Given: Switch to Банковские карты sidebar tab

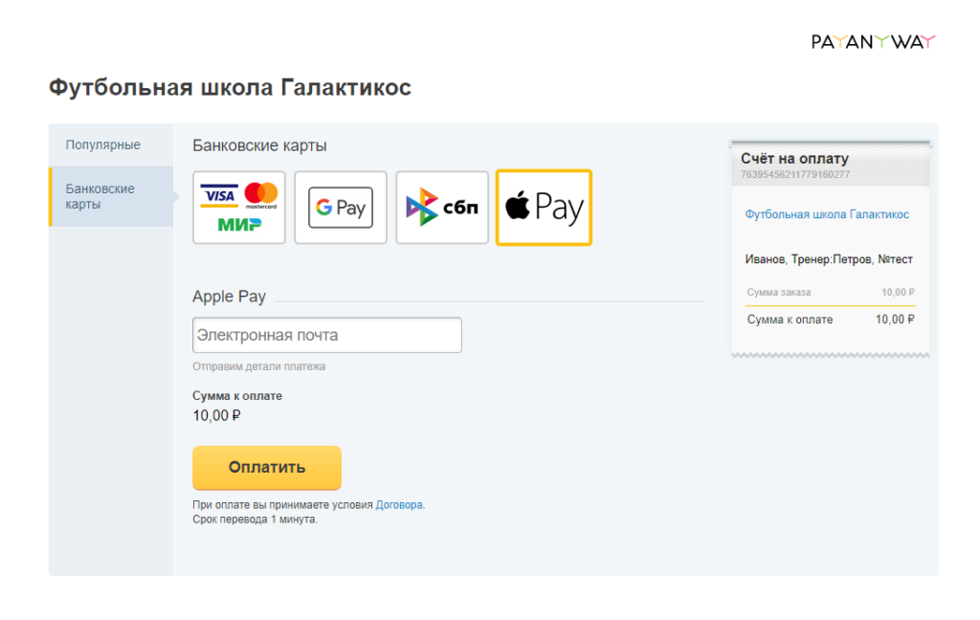Looking at the screenshot, I should pyautogui.click(x=111, y=196).
